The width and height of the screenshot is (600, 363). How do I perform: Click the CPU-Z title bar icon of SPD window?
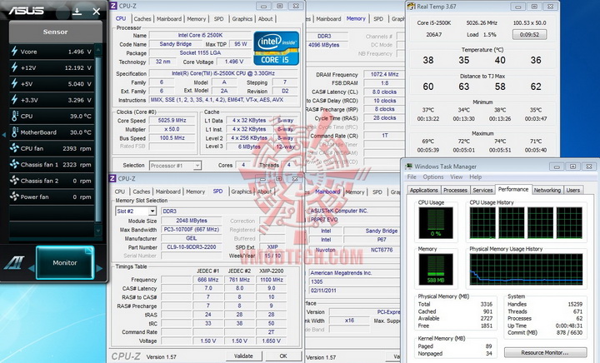[x=112, y=178]
